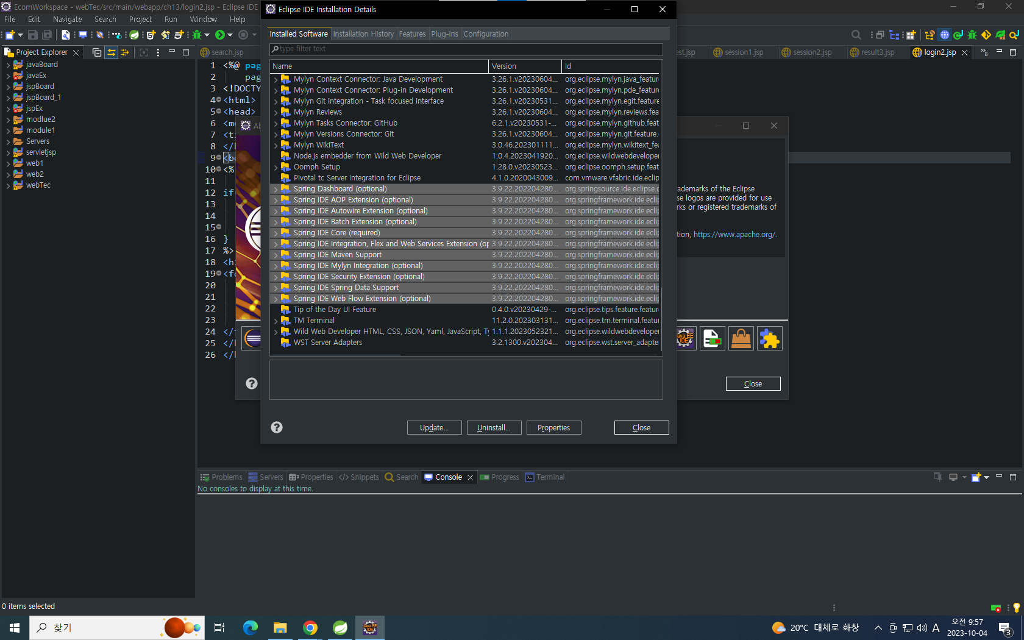The image size is (1024, 640).
Task: Open Chrome from the Windows taskbar
Action: click(x=310, y=628)
